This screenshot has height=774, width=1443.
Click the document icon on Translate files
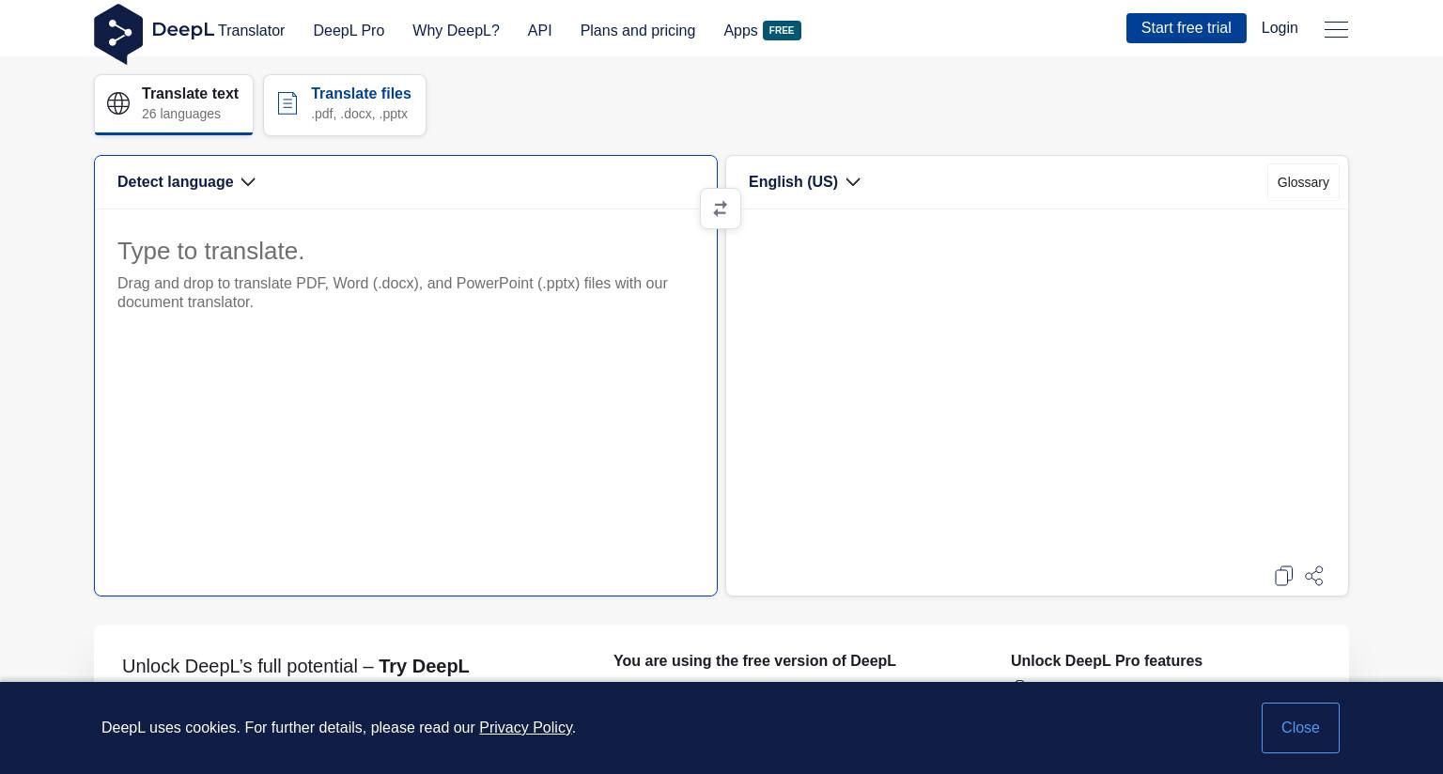pyautogui.click(x=287, y=103)
